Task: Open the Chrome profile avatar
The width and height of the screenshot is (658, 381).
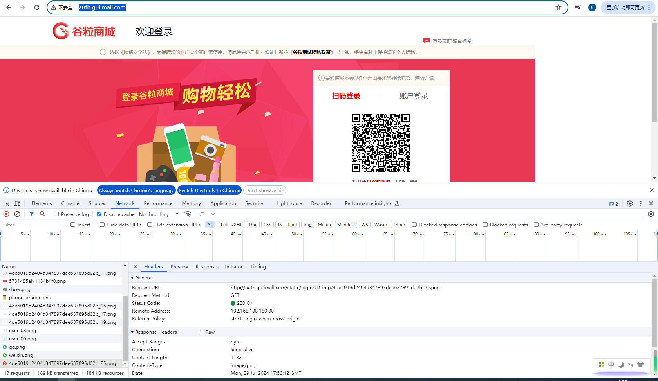Action: (x=592, y=7)
